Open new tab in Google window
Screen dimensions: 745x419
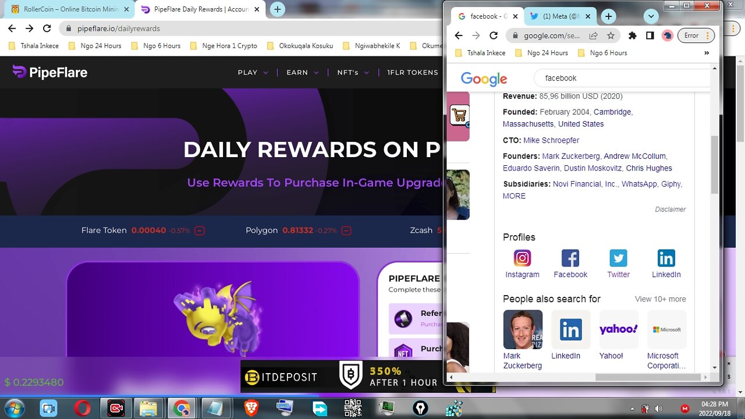coord(608,16)
